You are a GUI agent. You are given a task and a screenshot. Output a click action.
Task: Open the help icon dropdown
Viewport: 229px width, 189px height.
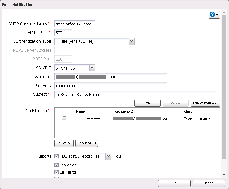coord(214,15)
